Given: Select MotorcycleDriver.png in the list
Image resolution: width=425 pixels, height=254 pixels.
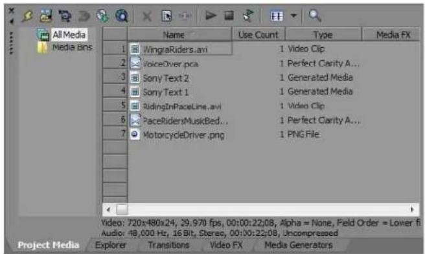Looking at the screenshot, I should [183, 134].
